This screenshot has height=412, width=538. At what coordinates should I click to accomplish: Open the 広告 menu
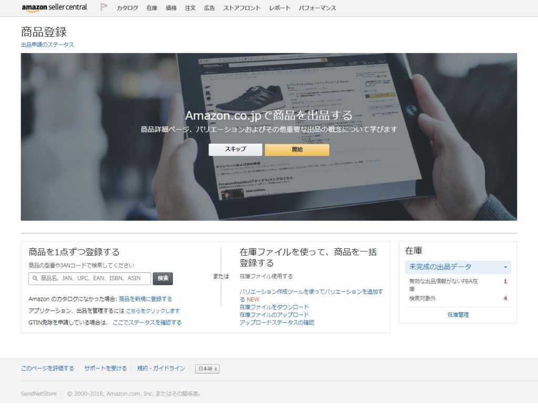pyautogui.click(x=209, y=8)
